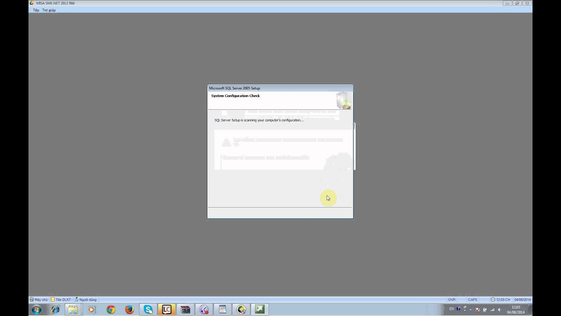
Task: Switch to the LC app in taskbar
Action: point(167,309)
